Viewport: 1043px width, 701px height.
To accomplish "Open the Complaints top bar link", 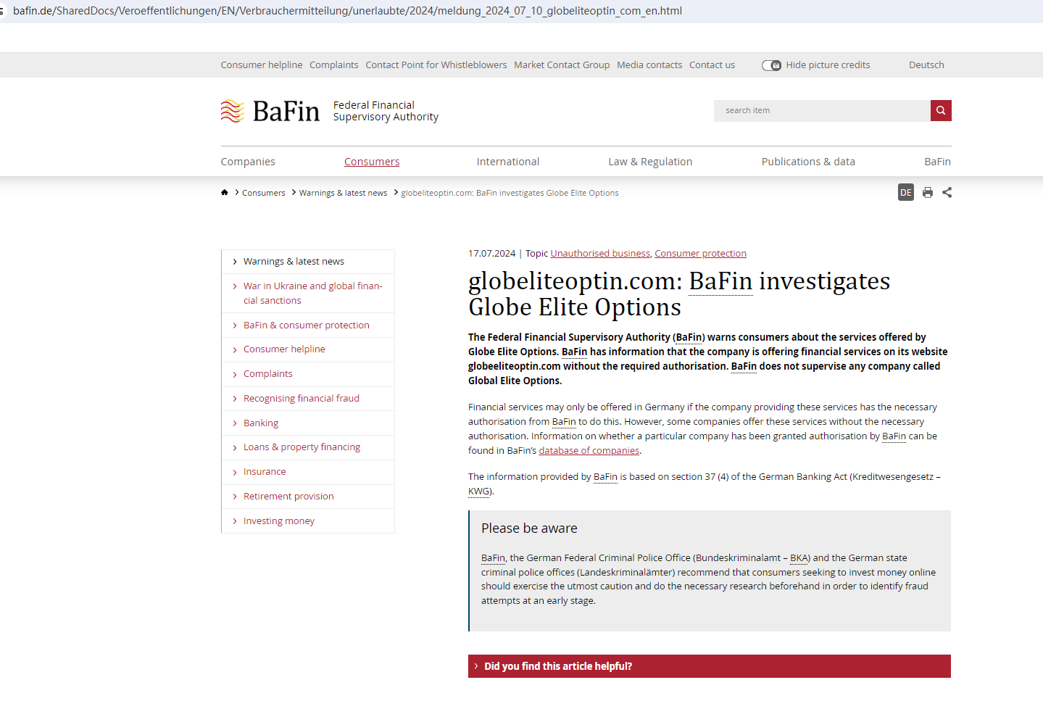I will click(334, 65).
